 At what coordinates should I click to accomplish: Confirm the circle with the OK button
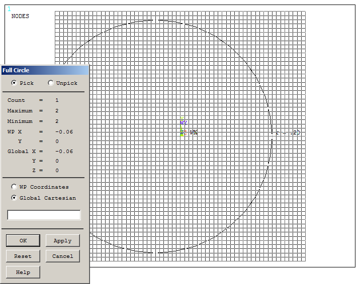tap(23, 240)
